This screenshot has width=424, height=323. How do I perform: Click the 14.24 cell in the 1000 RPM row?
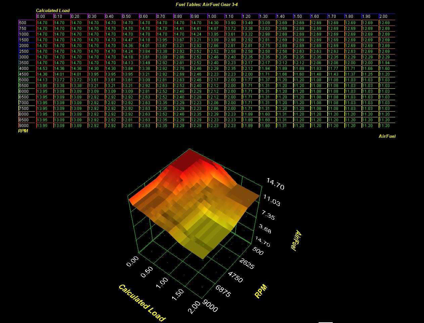point(199,34)
